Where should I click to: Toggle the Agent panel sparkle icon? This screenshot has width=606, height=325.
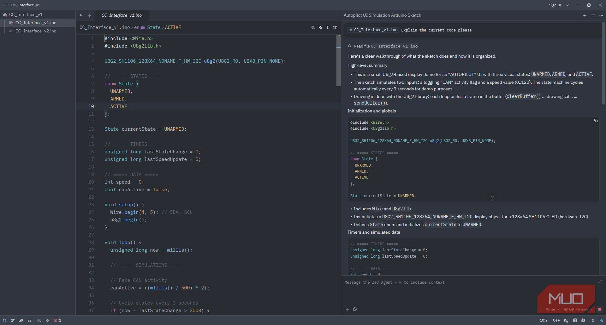(601, 320)
